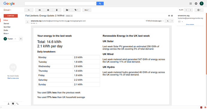Click the 'Total: 14.6 kWh' text
Image resolution: width=207 pixels, height=109 pixels.
tap(49, 42)
